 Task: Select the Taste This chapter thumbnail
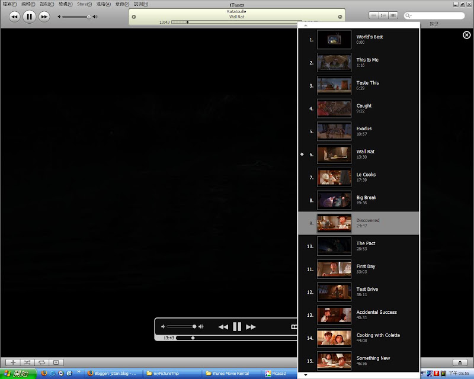[x=334, y=85]
